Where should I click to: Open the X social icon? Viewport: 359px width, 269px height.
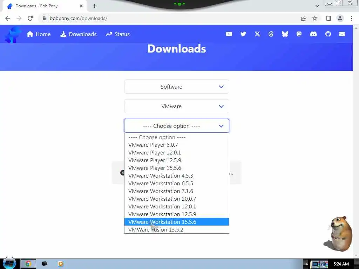(257, 34)
